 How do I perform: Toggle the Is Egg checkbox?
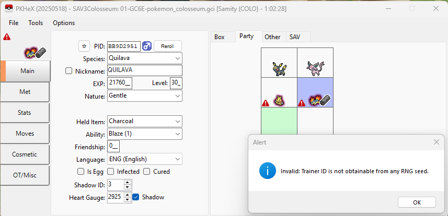(81, 172)
